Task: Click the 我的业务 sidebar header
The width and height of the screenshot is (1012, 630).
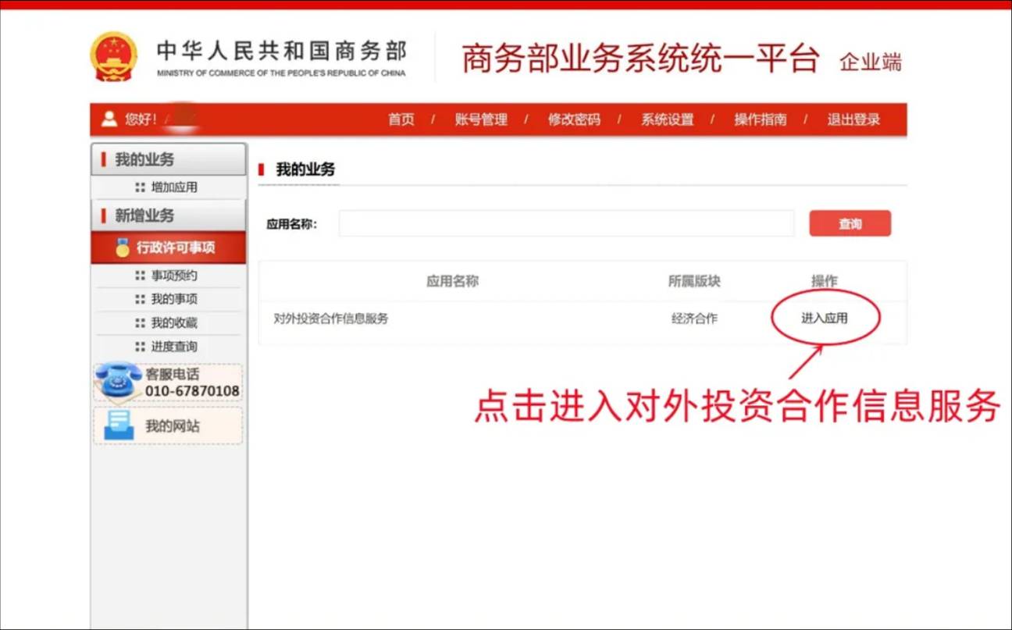Action: tap(169, 159)
